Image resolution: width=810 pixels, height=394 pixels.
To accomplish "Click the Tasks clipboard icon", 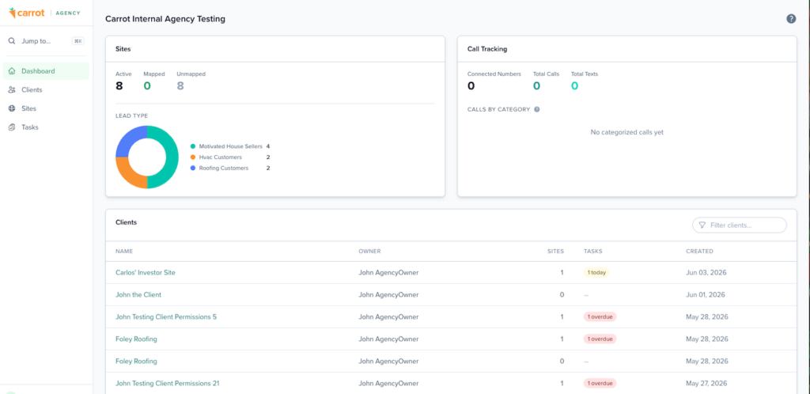I will coord(12,127).
